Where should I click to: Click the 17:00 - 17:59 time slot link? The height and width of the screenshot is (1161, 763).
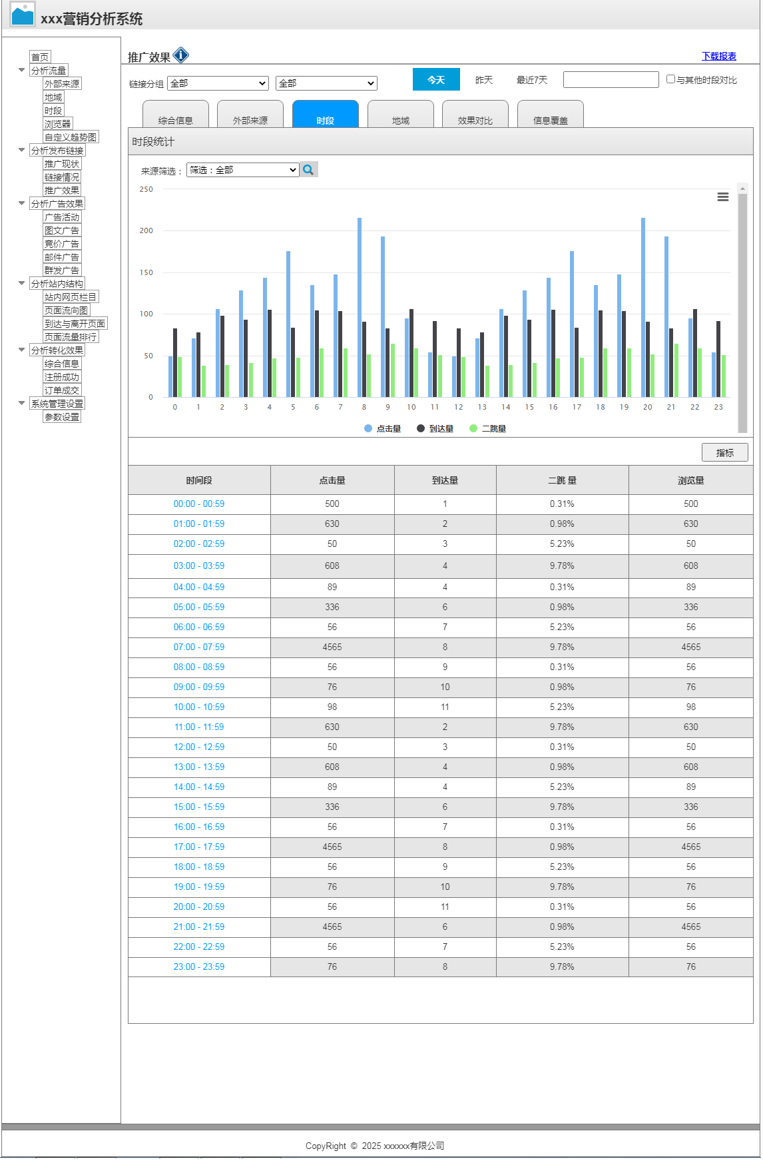pyautogui.click(x=199, y=847)
